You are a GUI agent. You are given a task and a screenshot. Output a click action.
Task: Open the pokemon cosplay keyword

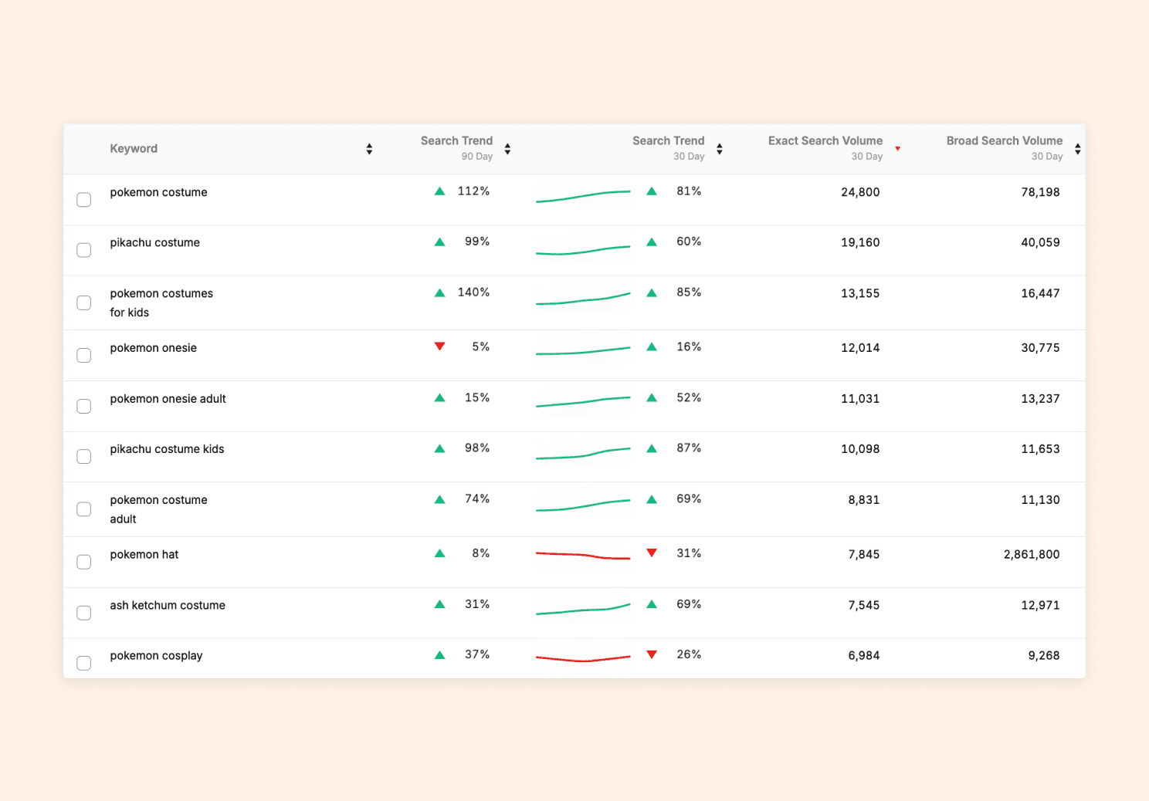click(x=156, y=656)
